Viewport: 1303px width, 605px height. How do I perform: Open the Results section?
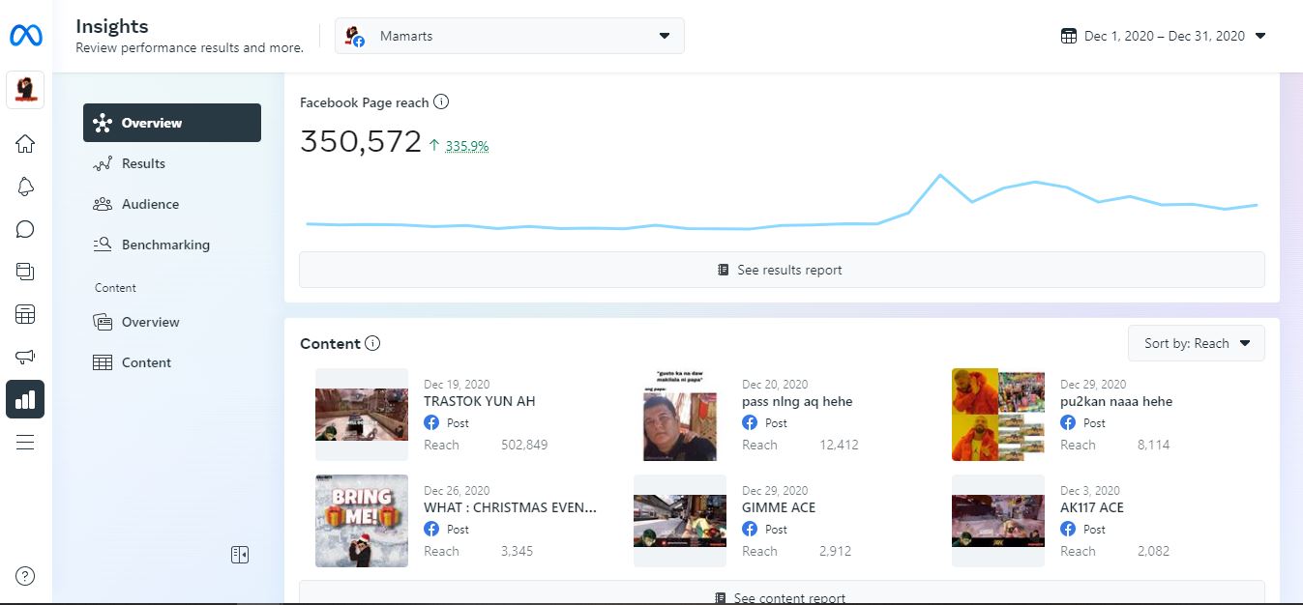[x=172, y=163]
